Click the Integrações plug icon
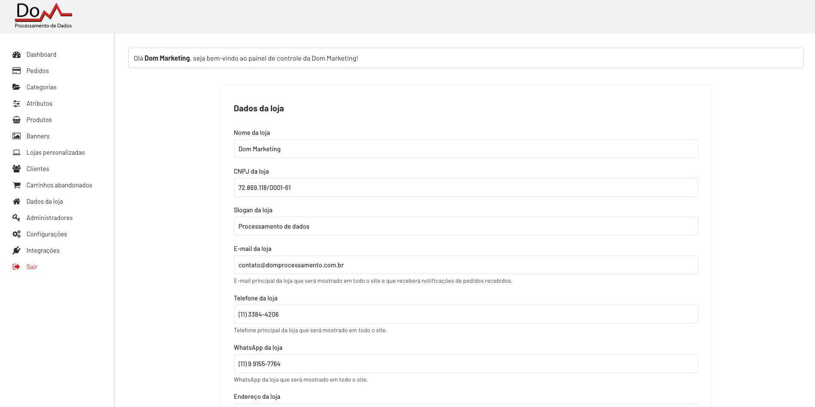The image size is (815, 407). pos(16,251)
